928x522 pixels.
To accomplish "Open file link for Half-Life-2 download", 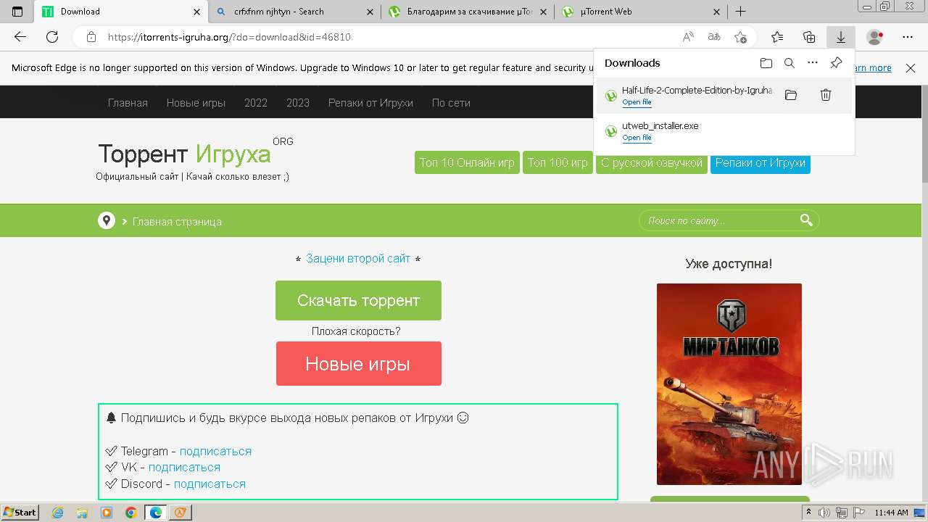I will click(x=637, y=102).
